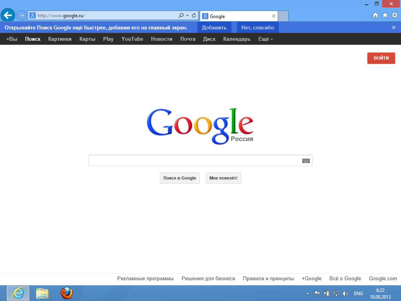Image resolution: width=401 pixels, height=301 pixels.
Task: Open the +Google footer link
Action: coord(311,279)
